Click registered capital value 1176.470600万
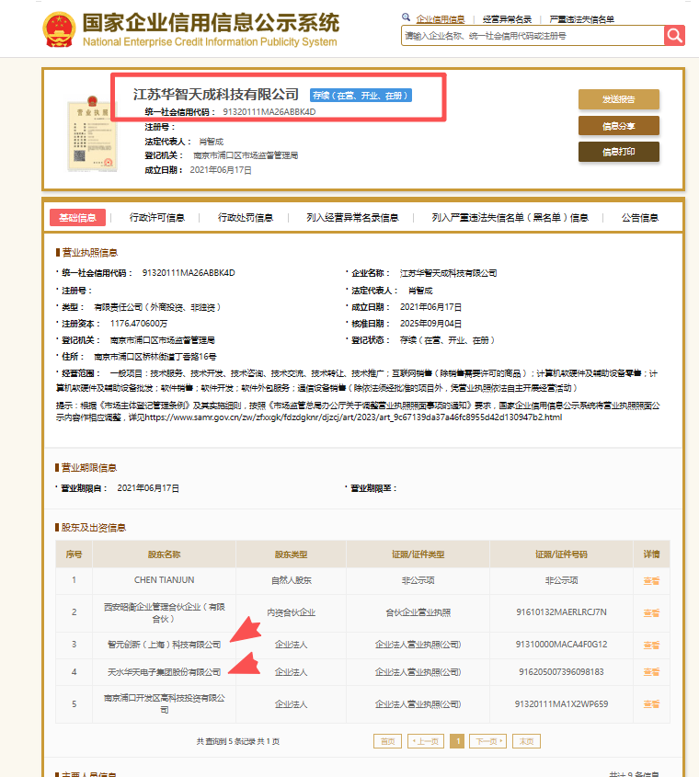The height and width of the screenshot is (777, 699). [139, 324]
